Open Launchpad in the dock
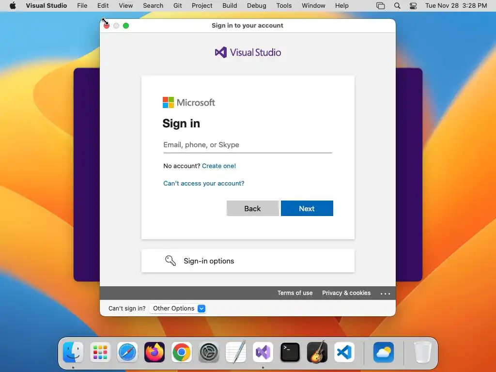 point(100,352)
